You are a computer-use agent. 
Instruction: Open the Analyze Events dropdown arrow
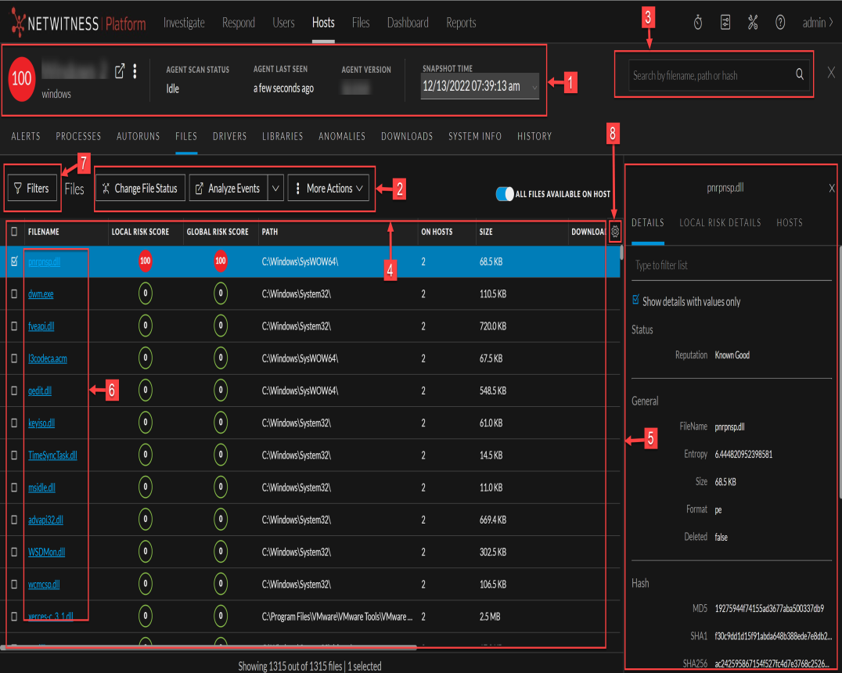[278, 188]
